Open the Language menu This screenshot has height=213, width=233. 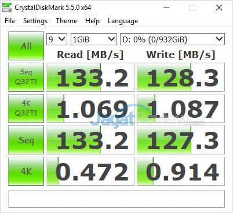(x=123, y=21)
